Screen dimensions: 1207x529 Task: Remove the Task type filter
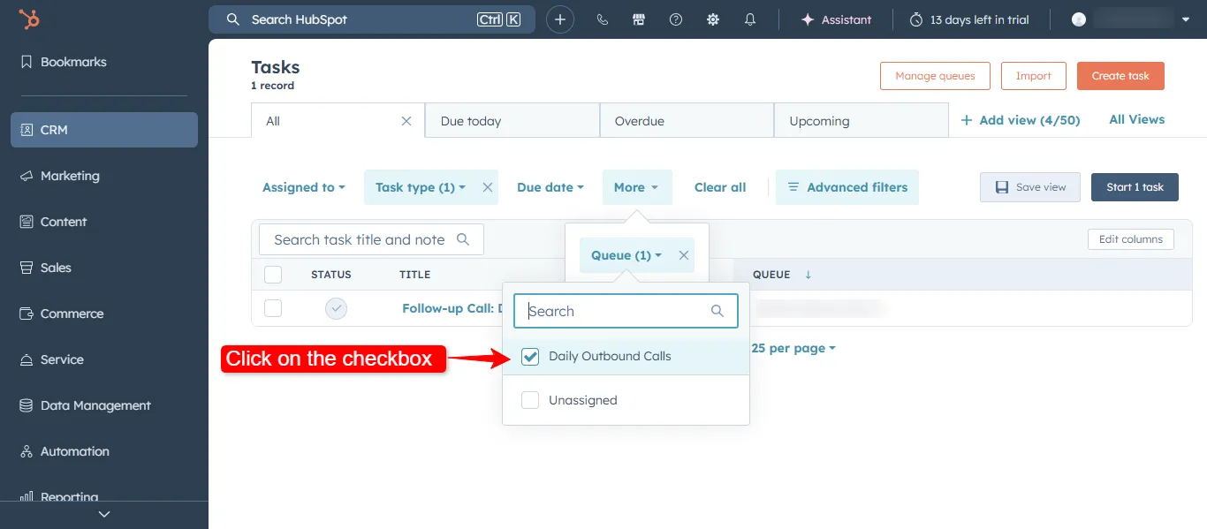coord(487,187)
